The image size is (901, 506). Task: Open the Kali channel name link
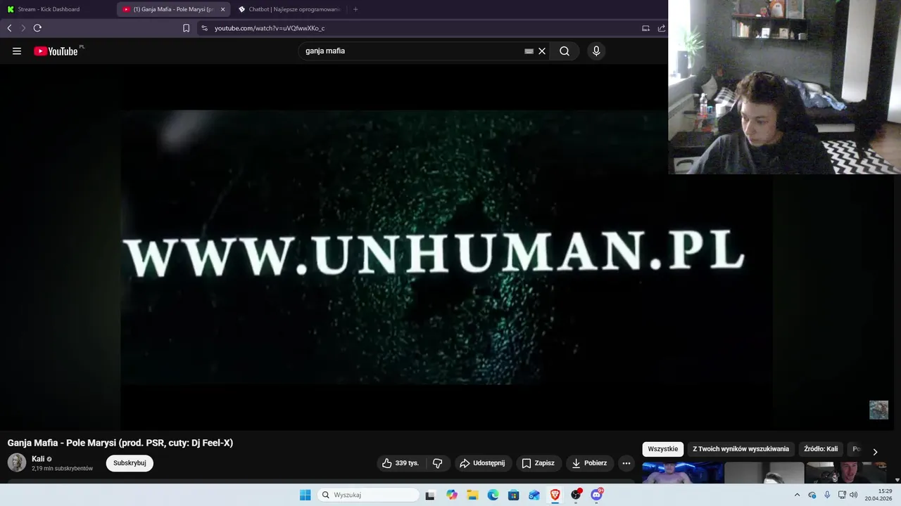[x=38, y=459]
